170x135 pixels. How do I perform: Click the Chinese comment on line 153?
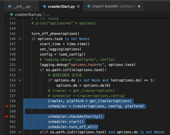(65, 75)
